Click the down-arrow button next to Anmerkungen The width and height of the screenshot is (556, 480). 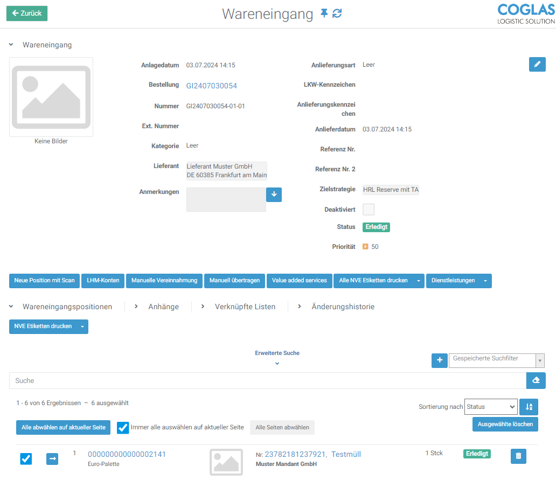[274, 194]
